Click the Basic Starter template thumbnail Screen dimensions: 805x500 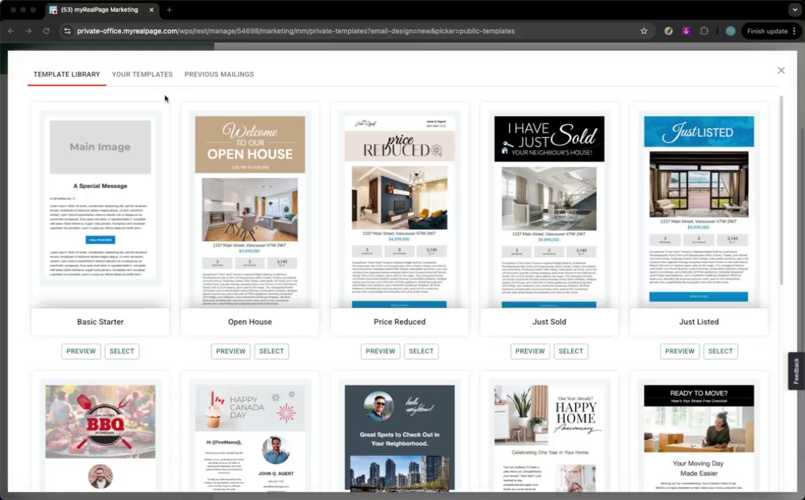click(x=100, y=205)
